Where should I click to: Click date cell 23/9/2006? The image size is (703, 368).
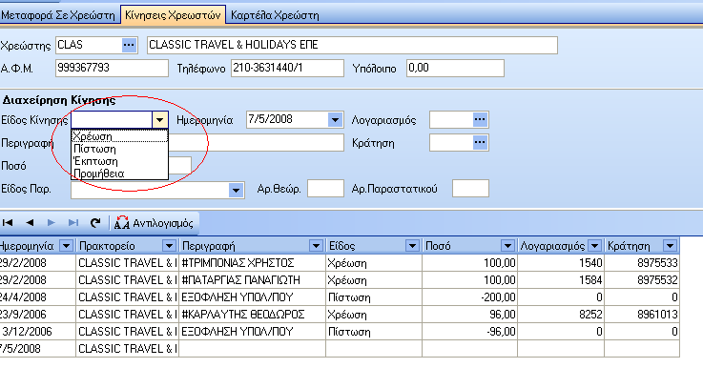(x=37, y=315)
